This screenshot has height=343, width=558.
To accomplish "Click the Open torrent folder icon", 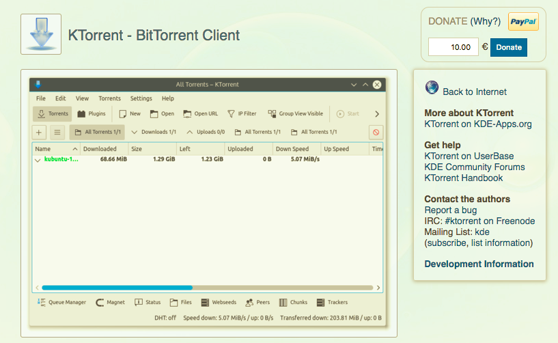I will pyautogui.click(x=154, y=113).
